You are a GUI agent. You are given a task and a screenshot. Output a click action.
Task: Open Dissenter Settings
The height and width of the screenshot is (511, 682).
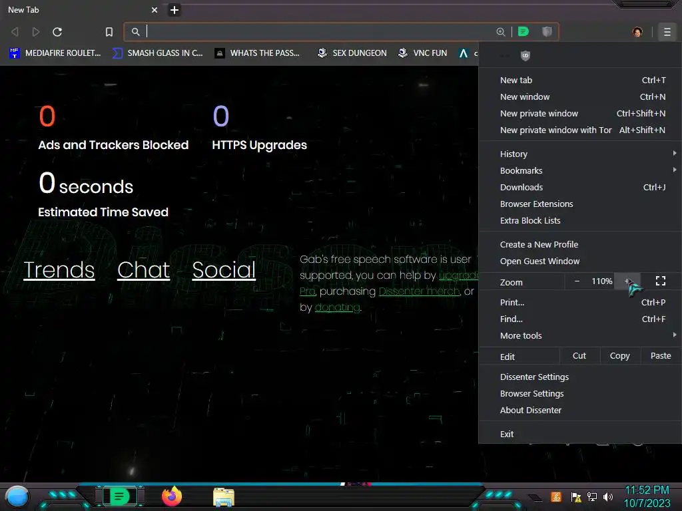(580, 377)
